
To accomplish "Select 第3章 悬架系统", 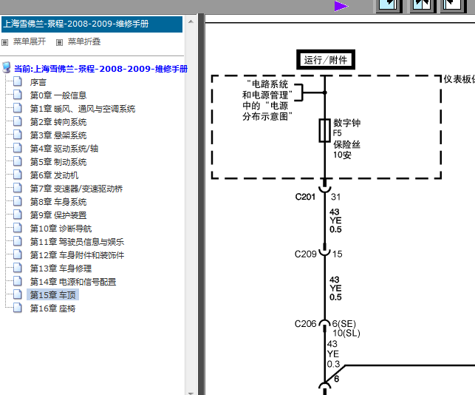I will tap(58, 135).
